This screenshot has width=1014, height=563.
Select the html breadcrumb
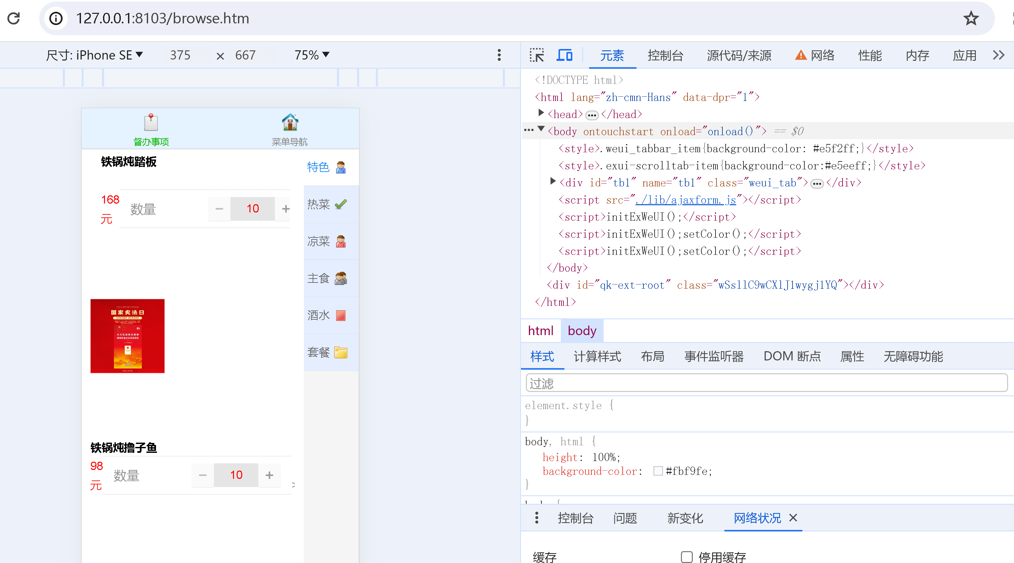[540, 330]
